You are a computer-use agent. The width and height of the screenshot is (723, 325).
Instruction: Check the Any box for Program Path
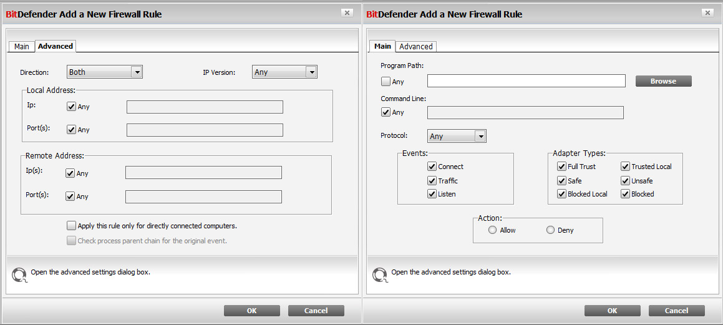(x=386, y=82)
